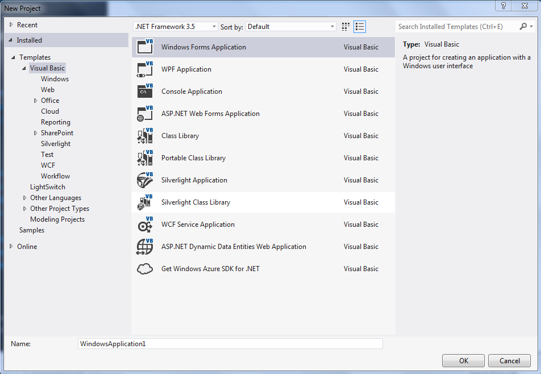Select the LightSwitch tree item
Viewport: 541px width, 374px height.
48,186
